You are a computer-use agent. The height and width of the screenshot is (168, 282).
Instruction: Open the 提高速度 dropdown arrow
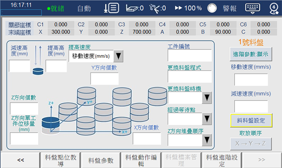tap(118, 56)
